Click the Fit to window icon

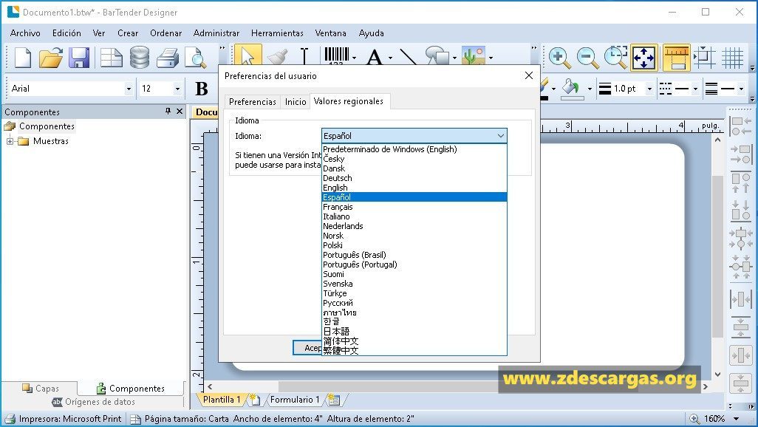click(x=644, y=58)
